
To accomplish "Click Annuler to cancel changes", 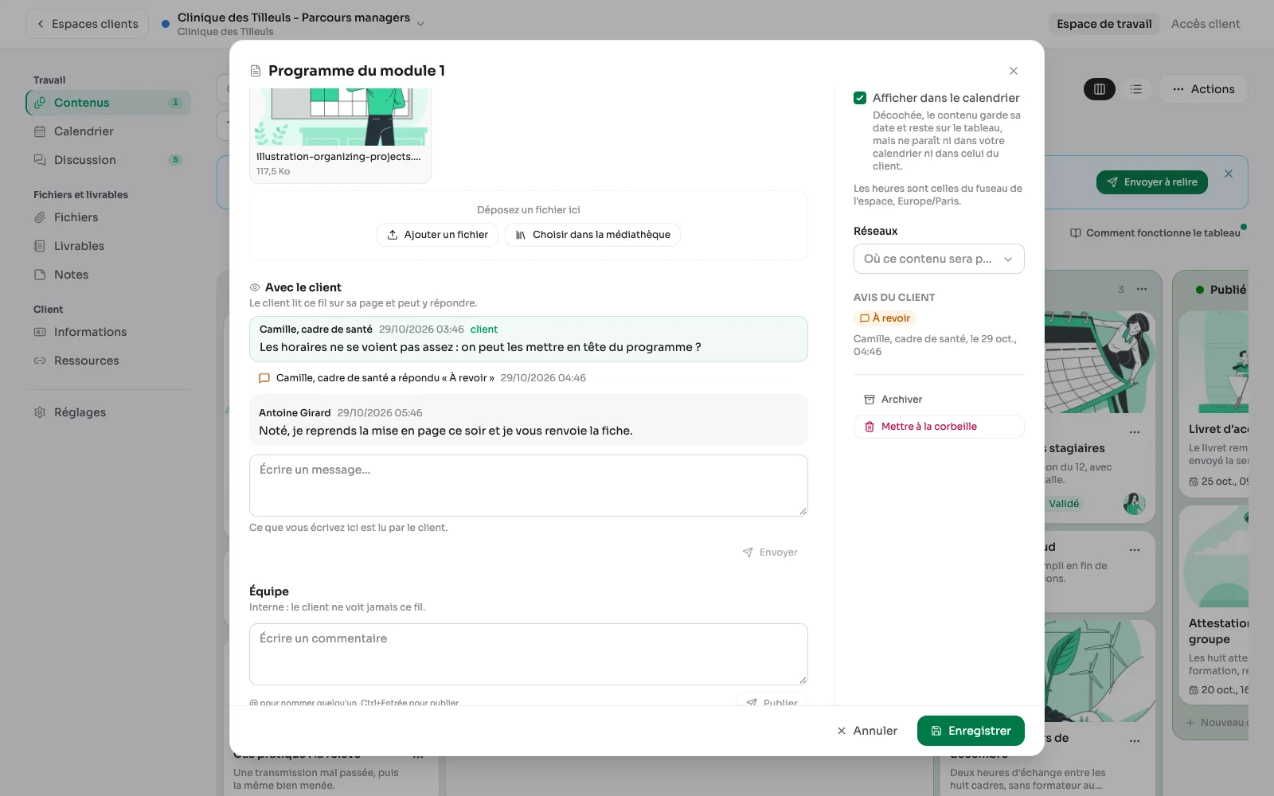I will 867,731.
